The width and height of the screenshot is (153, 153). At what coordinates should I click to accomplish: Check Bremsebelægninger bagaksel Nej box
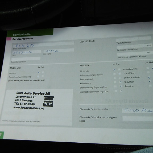(x=121, y=91)
